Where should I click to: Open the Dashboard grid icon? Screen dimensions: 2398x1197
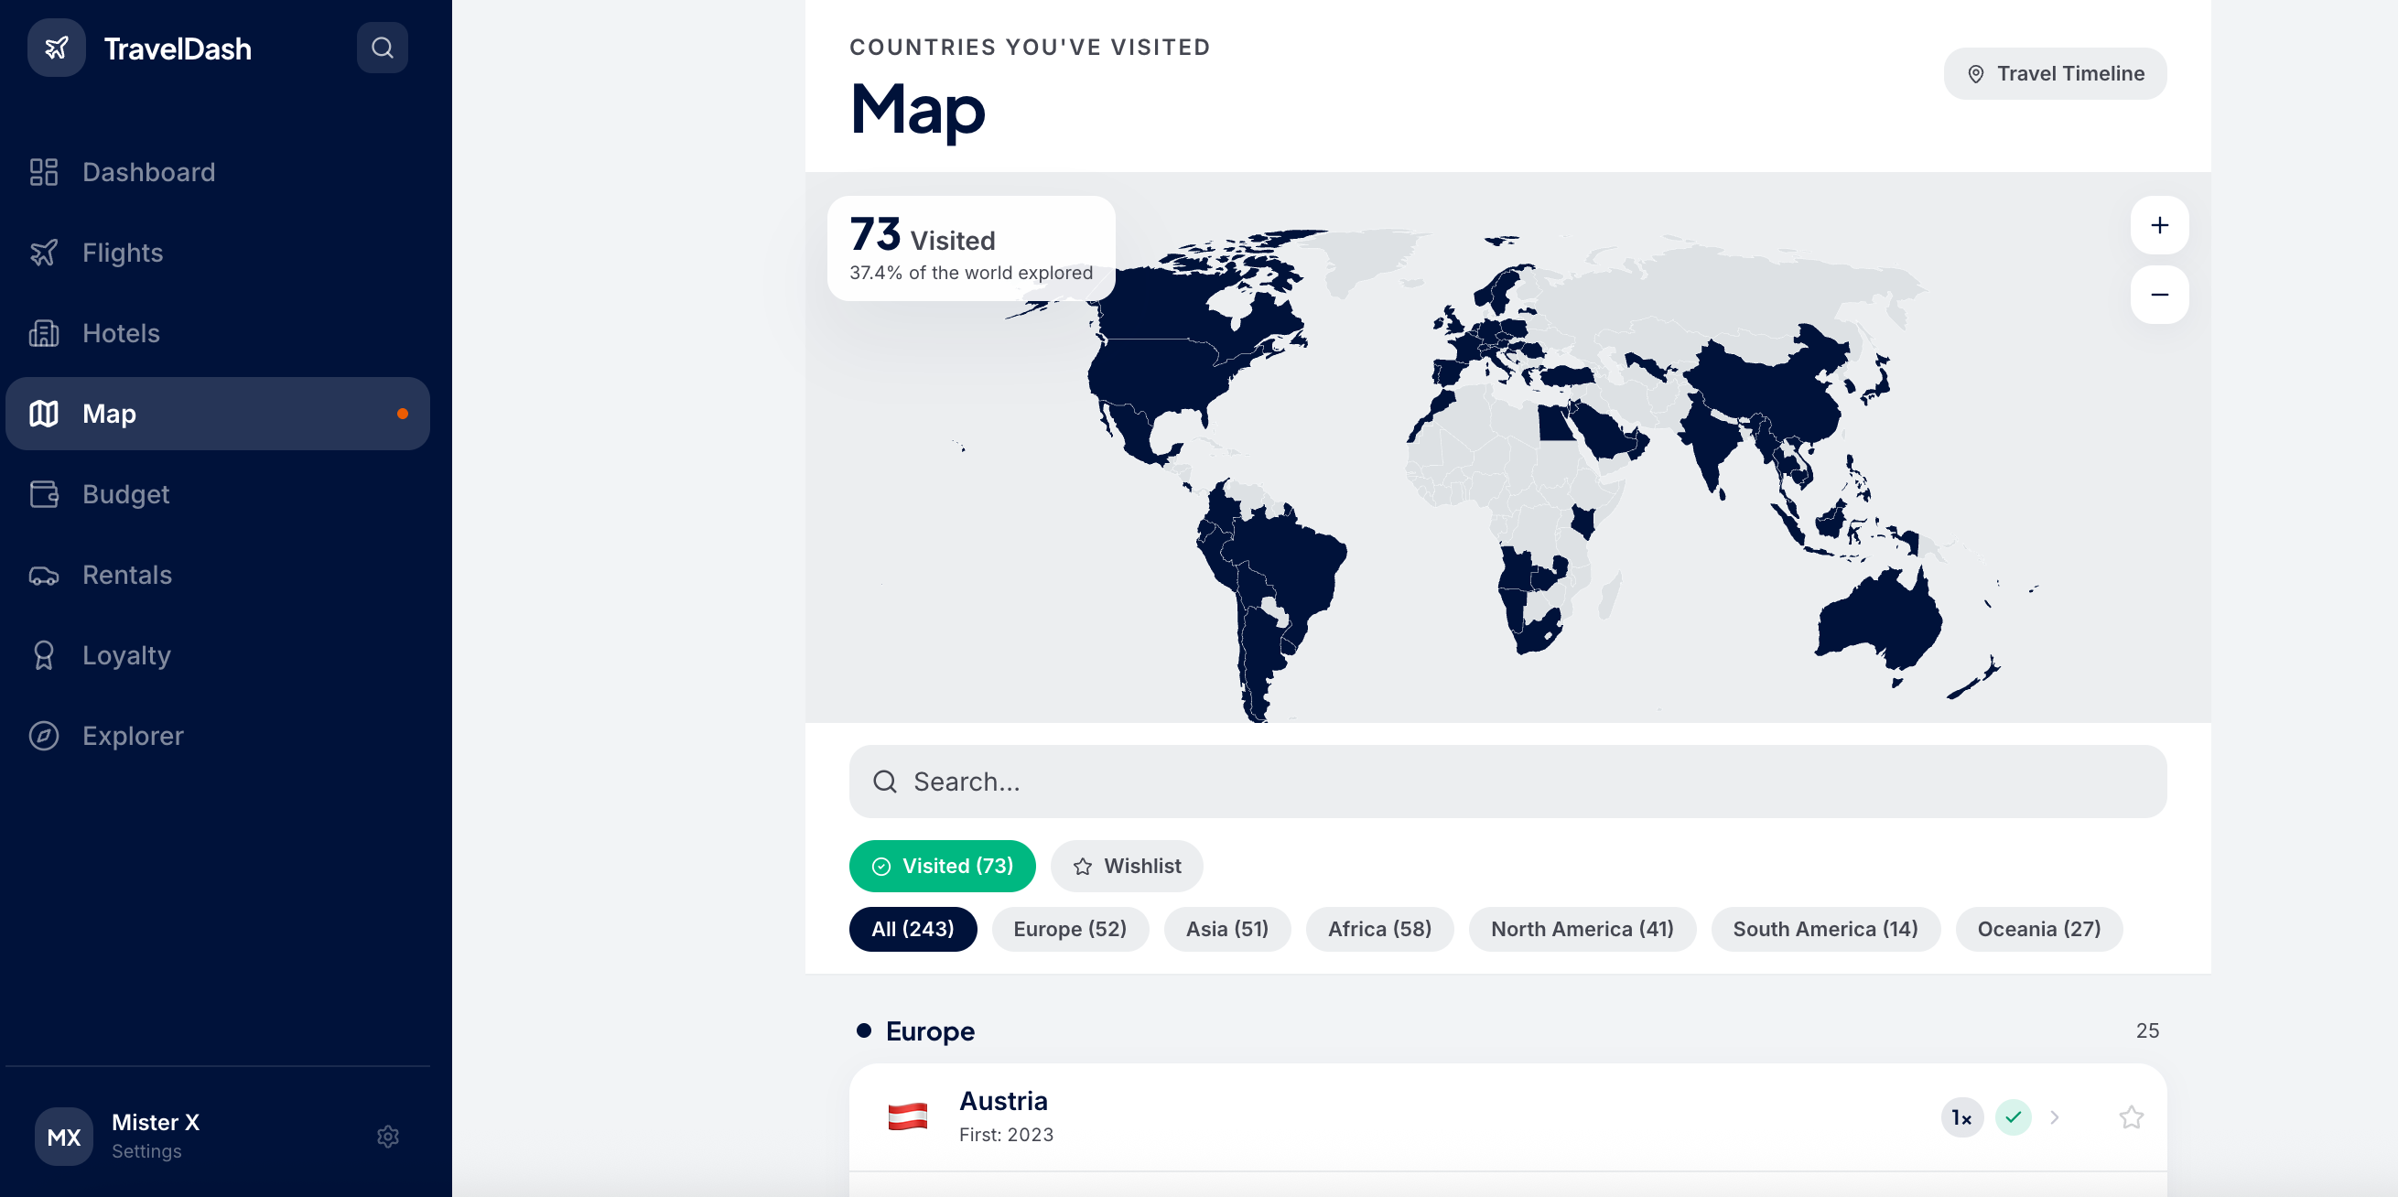click(44, 171)
